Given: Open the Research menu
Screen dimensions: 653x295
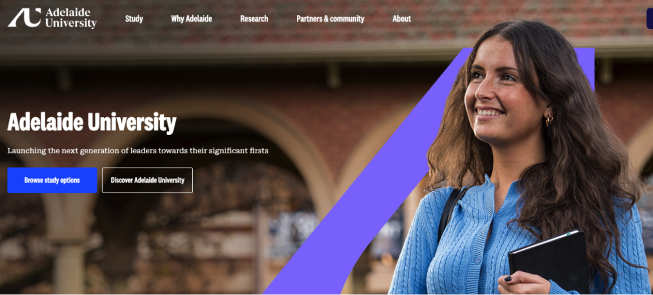Looking at the screenshot, I should (254, 19).
